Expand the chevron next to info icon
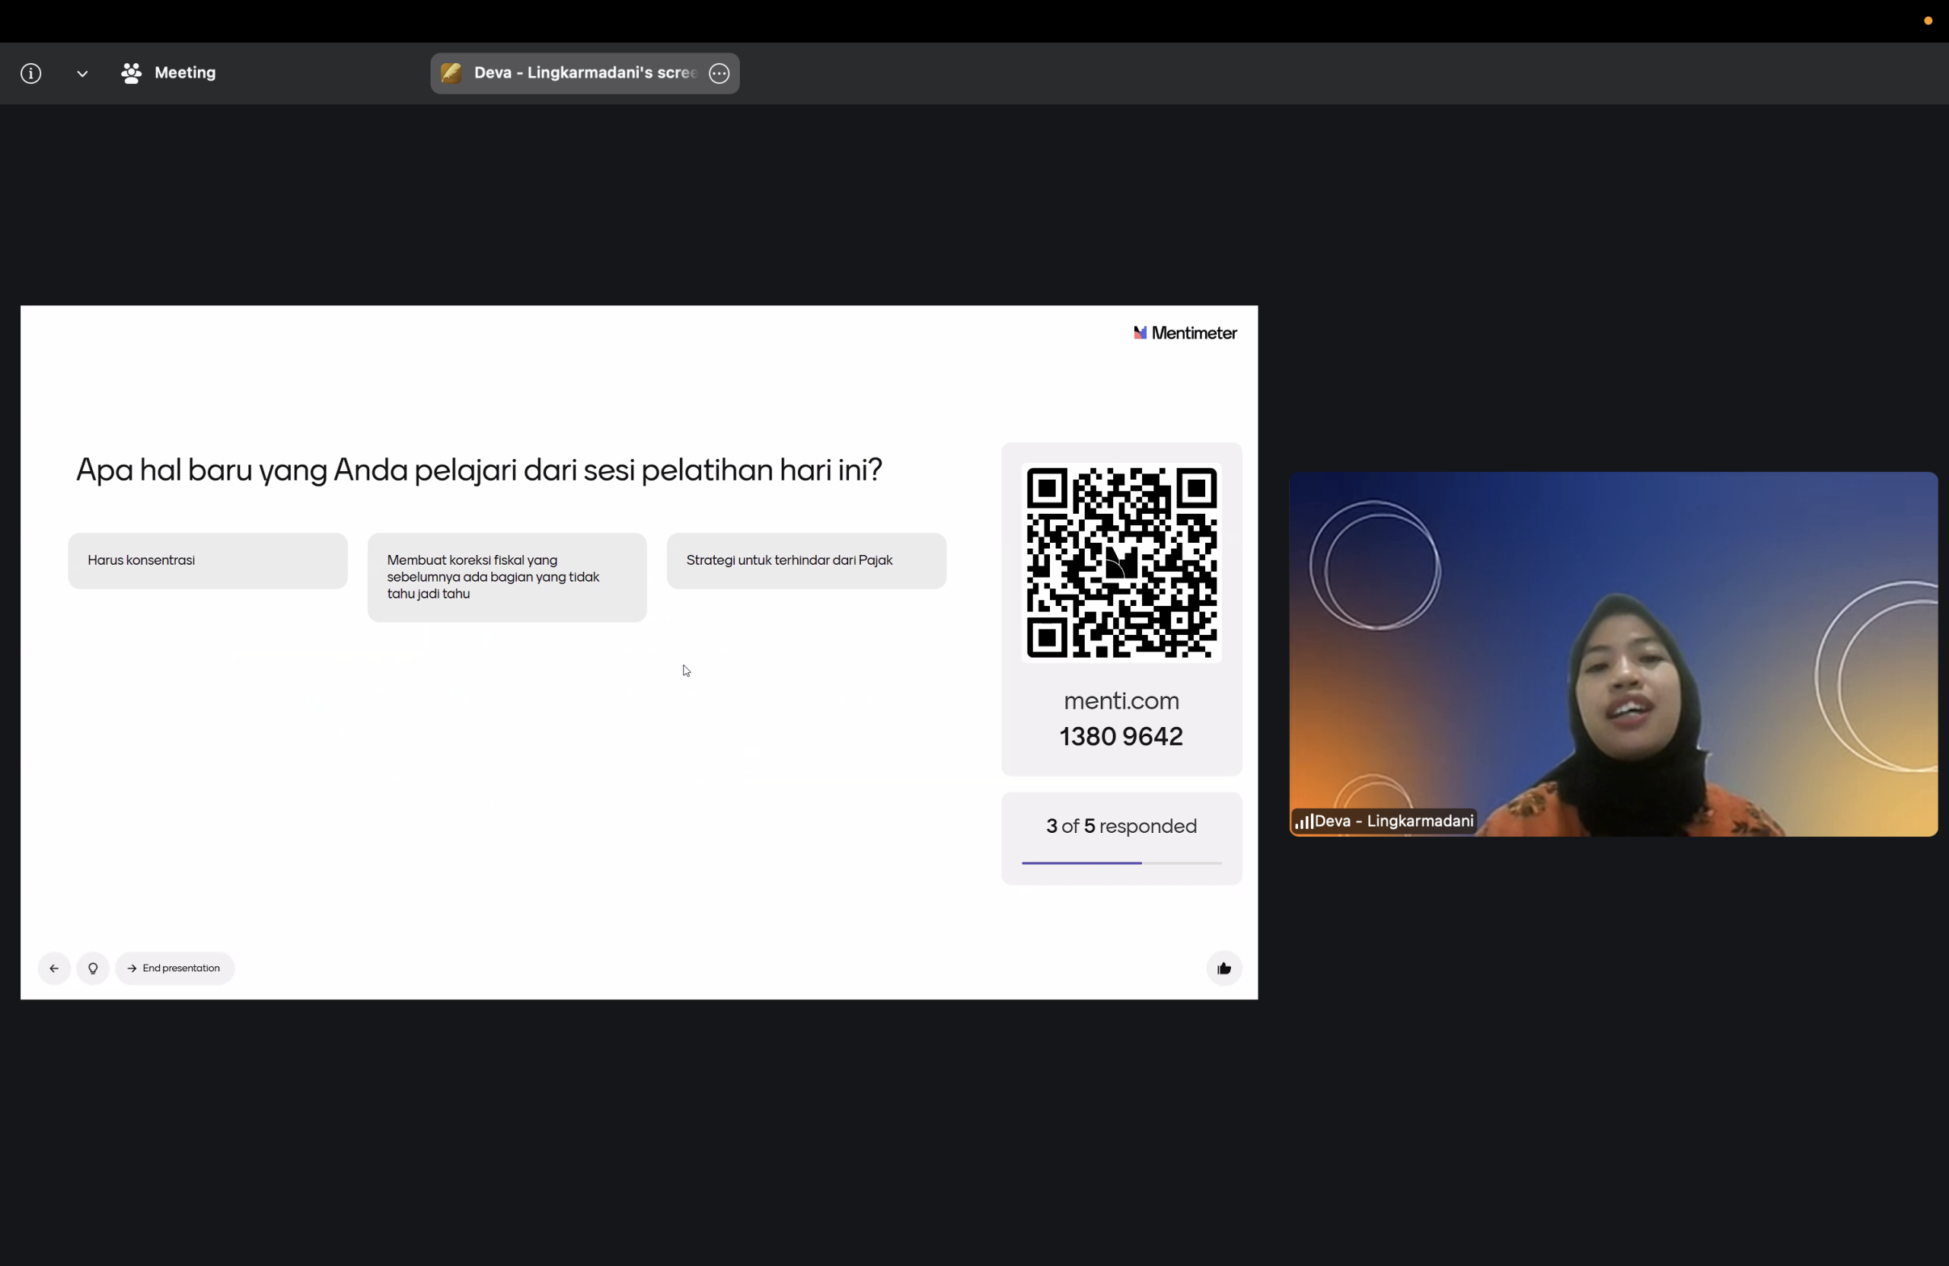1949x1266 pixels. (x=82, y=74)
